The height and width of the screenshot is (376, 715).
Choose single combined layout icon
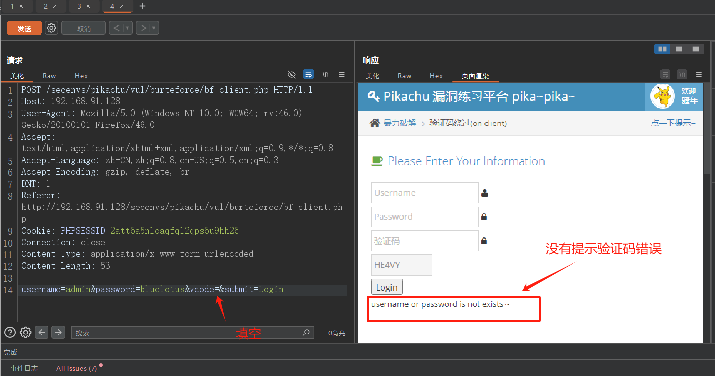(x=696, y=49)
